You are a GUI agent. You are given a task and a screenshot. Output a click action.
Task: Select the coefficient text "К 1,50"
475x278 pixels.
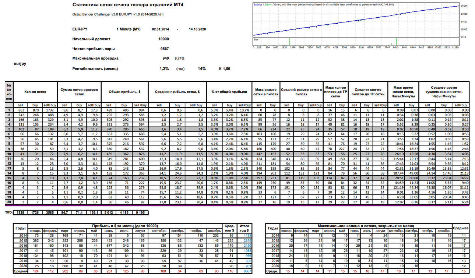(x=225, y=68)
